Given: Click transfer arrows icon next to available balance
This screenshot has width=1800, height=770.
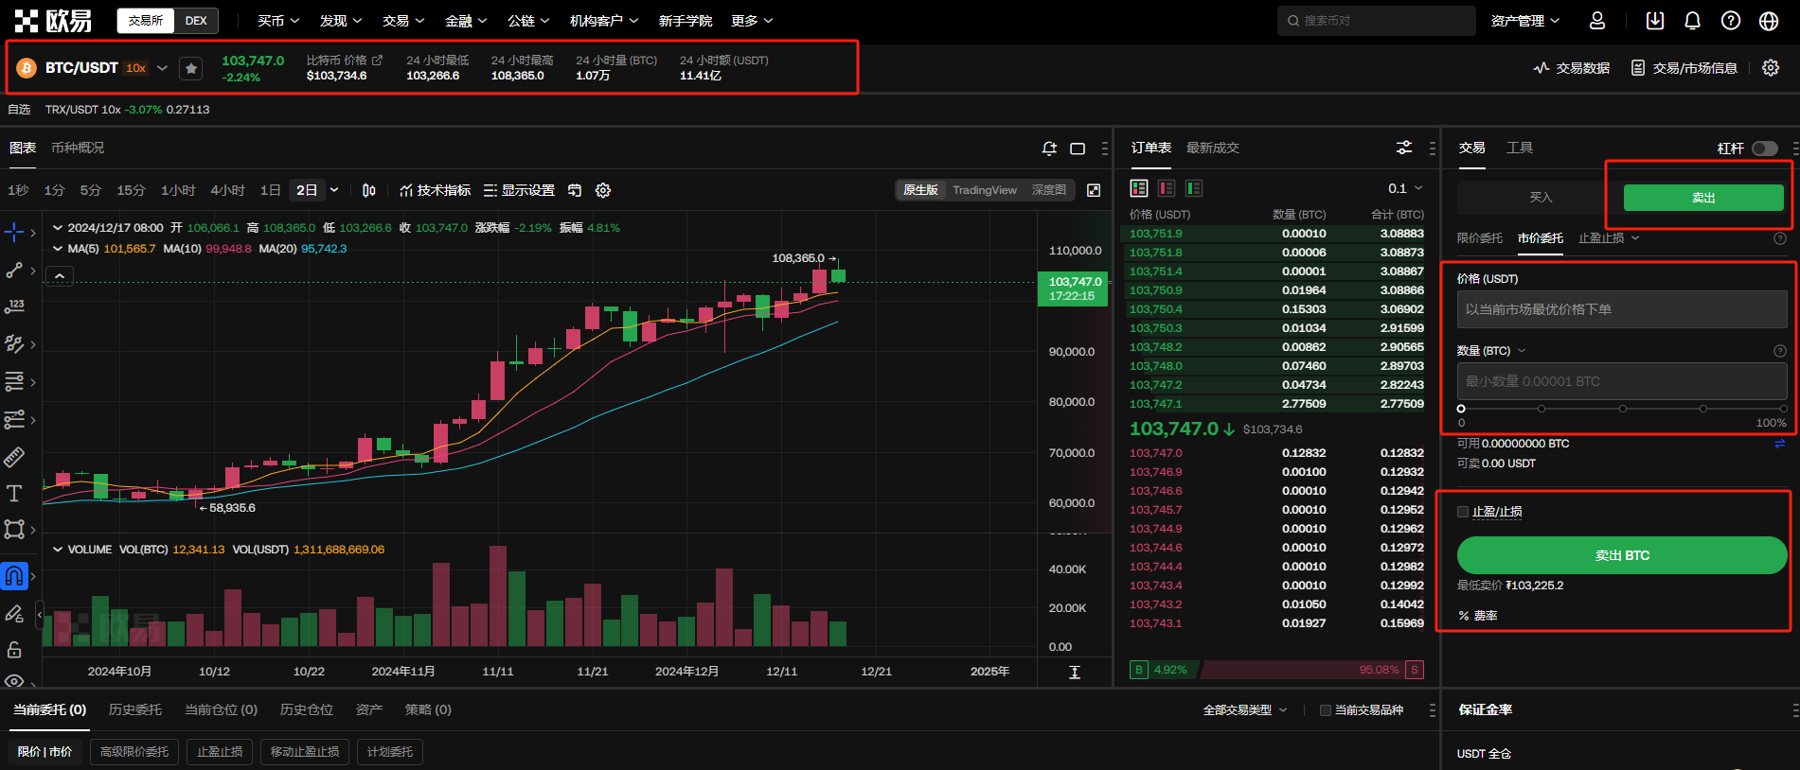Looking at the screenshot, I should coord(1780,444).
